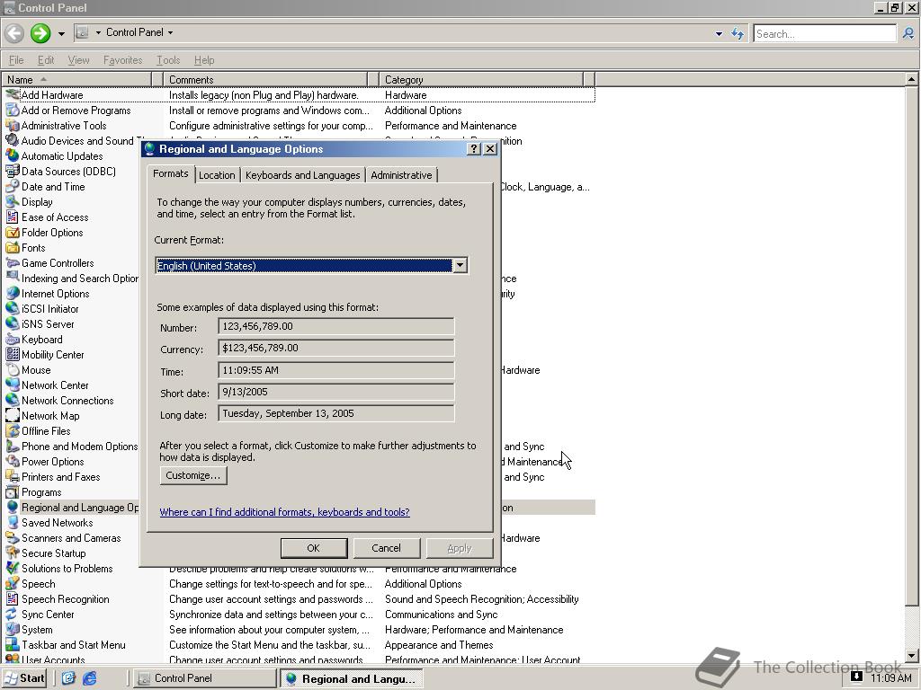Open the Control Panel breadcrumb dropdown arrow
The image size is (921, 690).
click(x=170, y=33)
